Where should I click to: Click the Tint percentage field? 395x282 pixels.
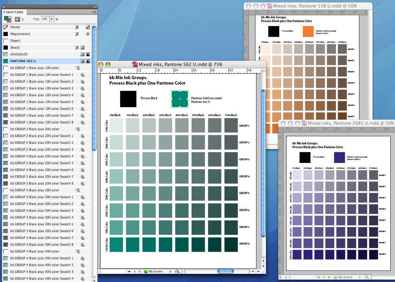point(44,19)
